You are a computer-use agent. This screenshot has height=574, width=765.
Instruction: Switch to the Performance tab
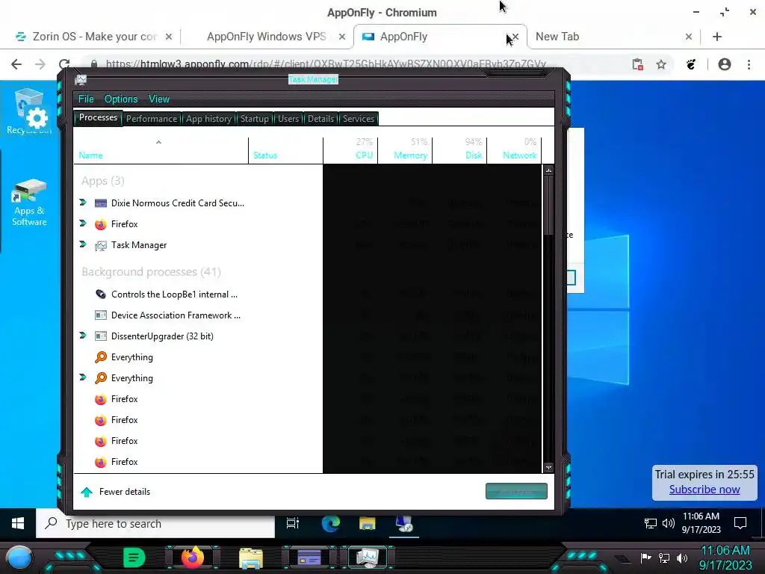coord(152,119)
